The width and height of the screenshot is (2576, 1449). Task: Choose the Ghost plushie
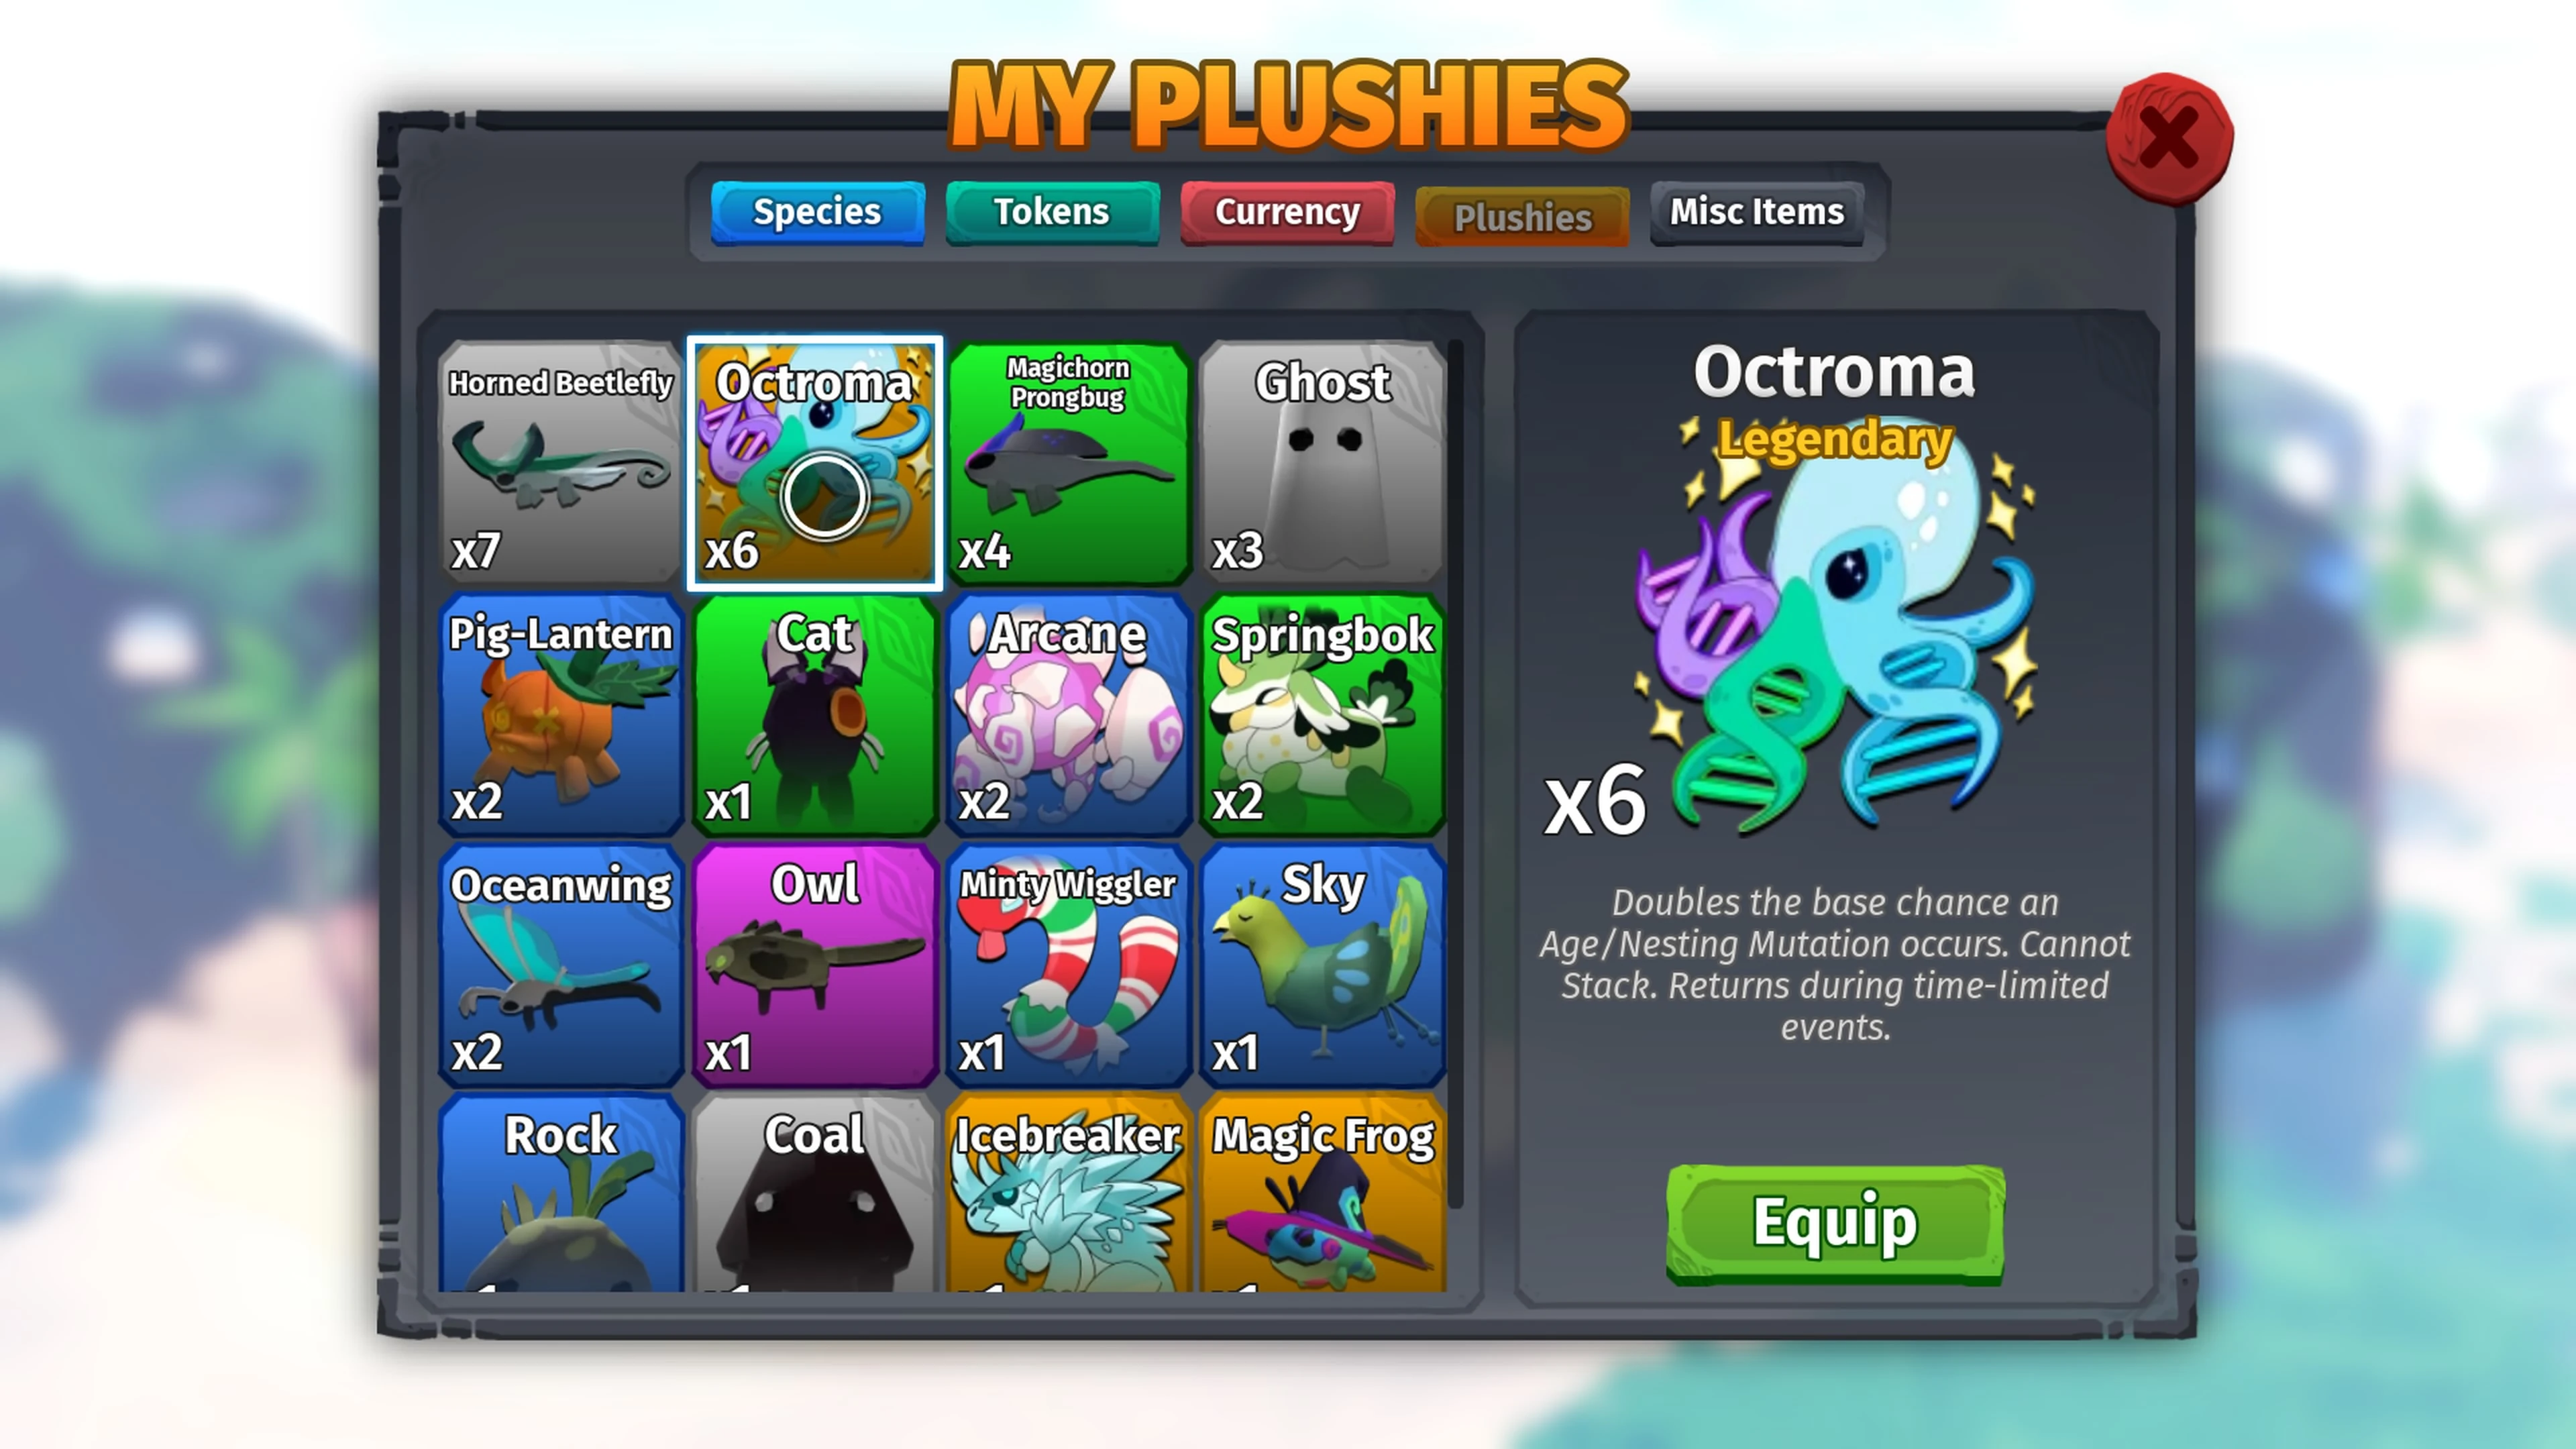pyautogui.click(x=1322, y=463)
